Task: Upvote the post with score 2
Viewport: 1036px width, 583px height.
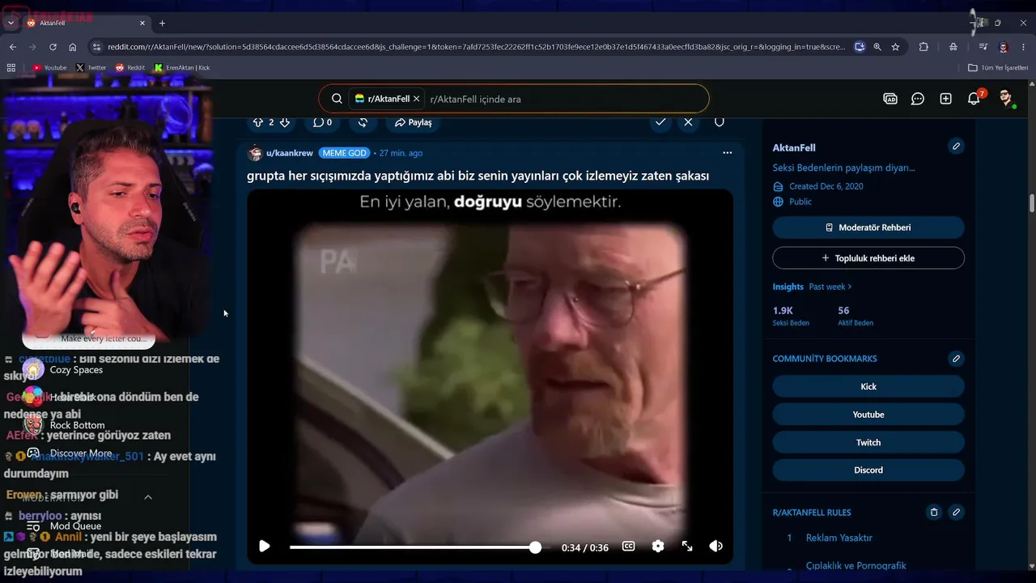Action: pos(258,122)
